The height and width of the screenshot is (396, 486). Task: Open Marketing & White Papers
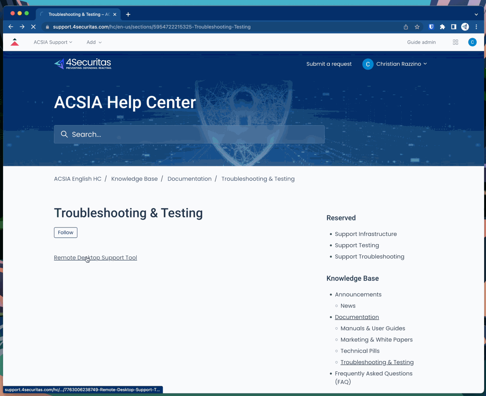point(377,340)
